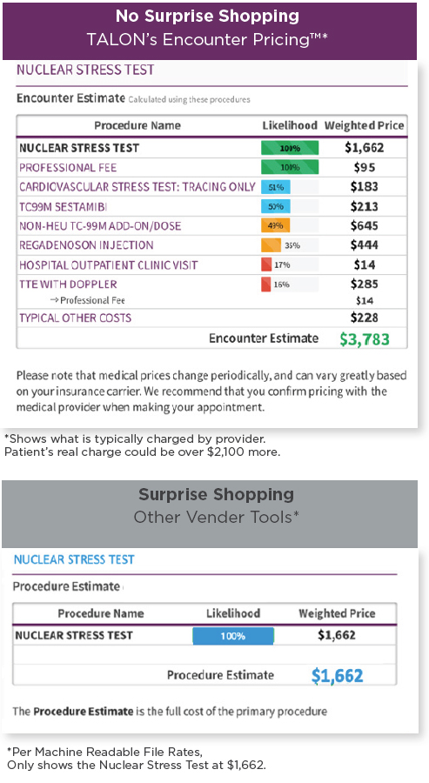Open the REGADENOSON INJECTION entry
429x783 pixels.
click(x=86, y=245)
